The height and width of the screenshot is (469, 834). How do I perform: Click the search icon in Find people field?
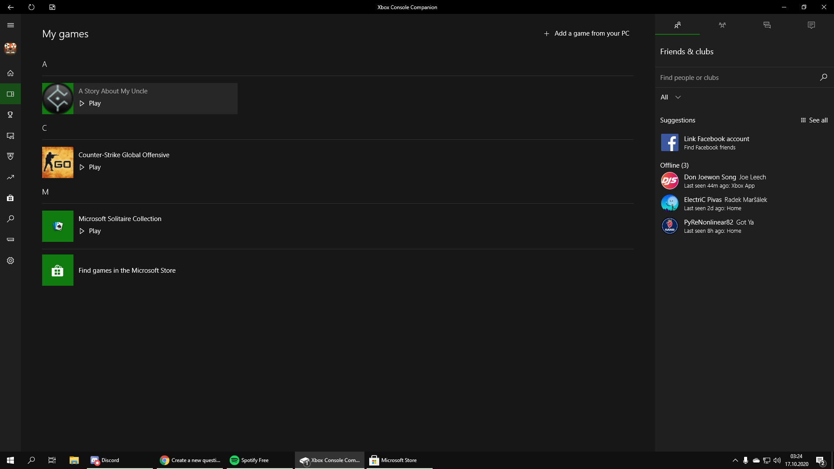coord(823,77)
